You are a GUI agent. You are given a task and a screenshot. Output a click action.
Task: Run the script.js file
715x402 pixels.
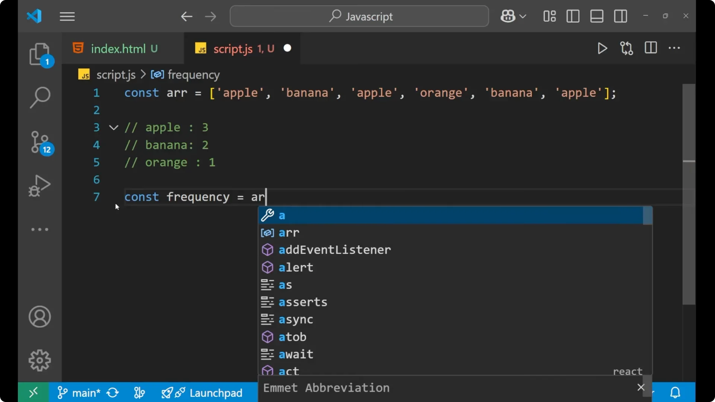(x=602, y=48)
